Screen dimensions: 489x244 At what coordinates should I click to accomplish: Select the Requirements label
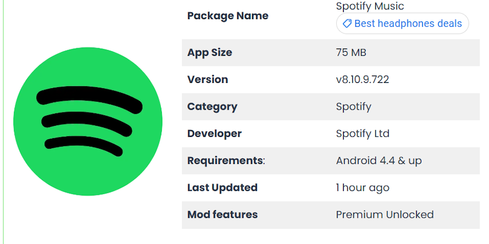[x=225, y=161]
